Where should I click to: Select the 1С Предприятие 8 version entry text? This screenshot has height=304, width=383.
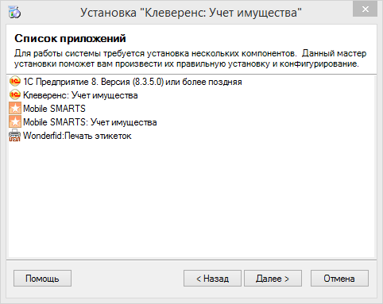tap(133, 82)
